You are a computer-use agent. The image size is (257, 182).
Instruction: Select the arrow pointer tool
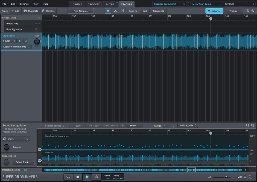(108, 11)
